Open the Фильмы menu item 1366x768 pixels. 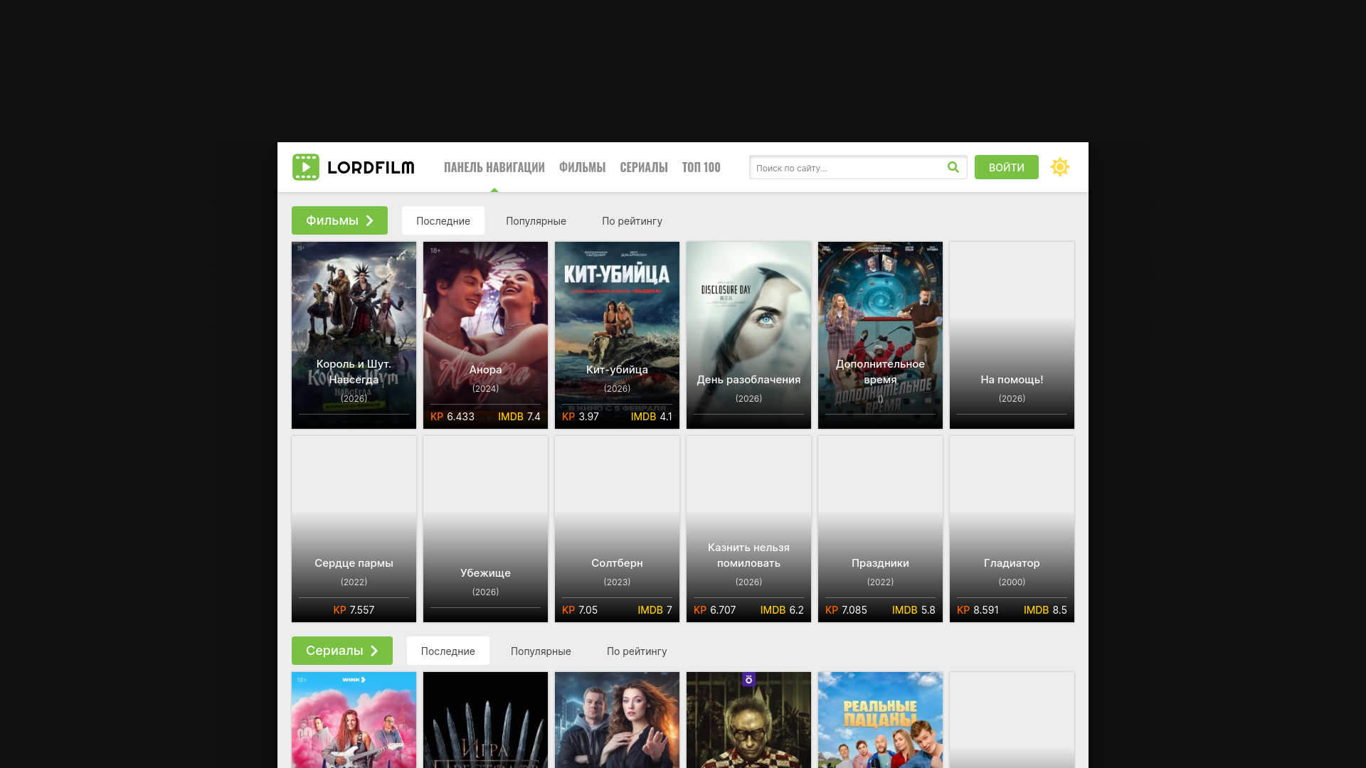(582, 167)
